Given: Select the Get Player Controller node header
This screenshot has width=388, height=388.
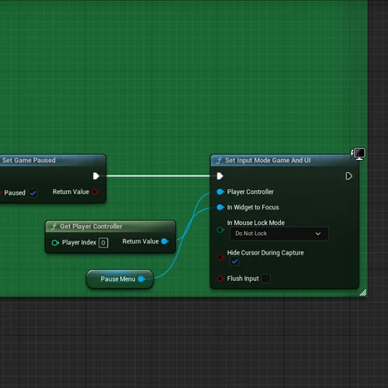Looking at the screenshot, I should point(110,227).
